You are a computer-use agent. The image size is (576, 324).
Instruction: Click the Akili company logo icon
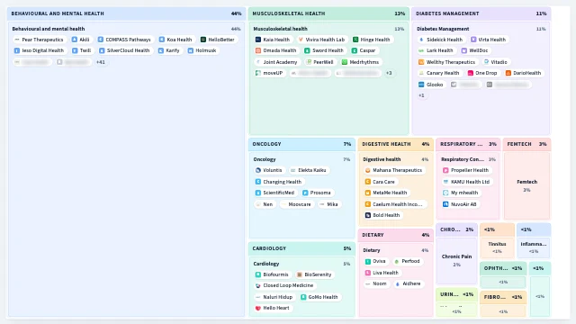point(75,40)
